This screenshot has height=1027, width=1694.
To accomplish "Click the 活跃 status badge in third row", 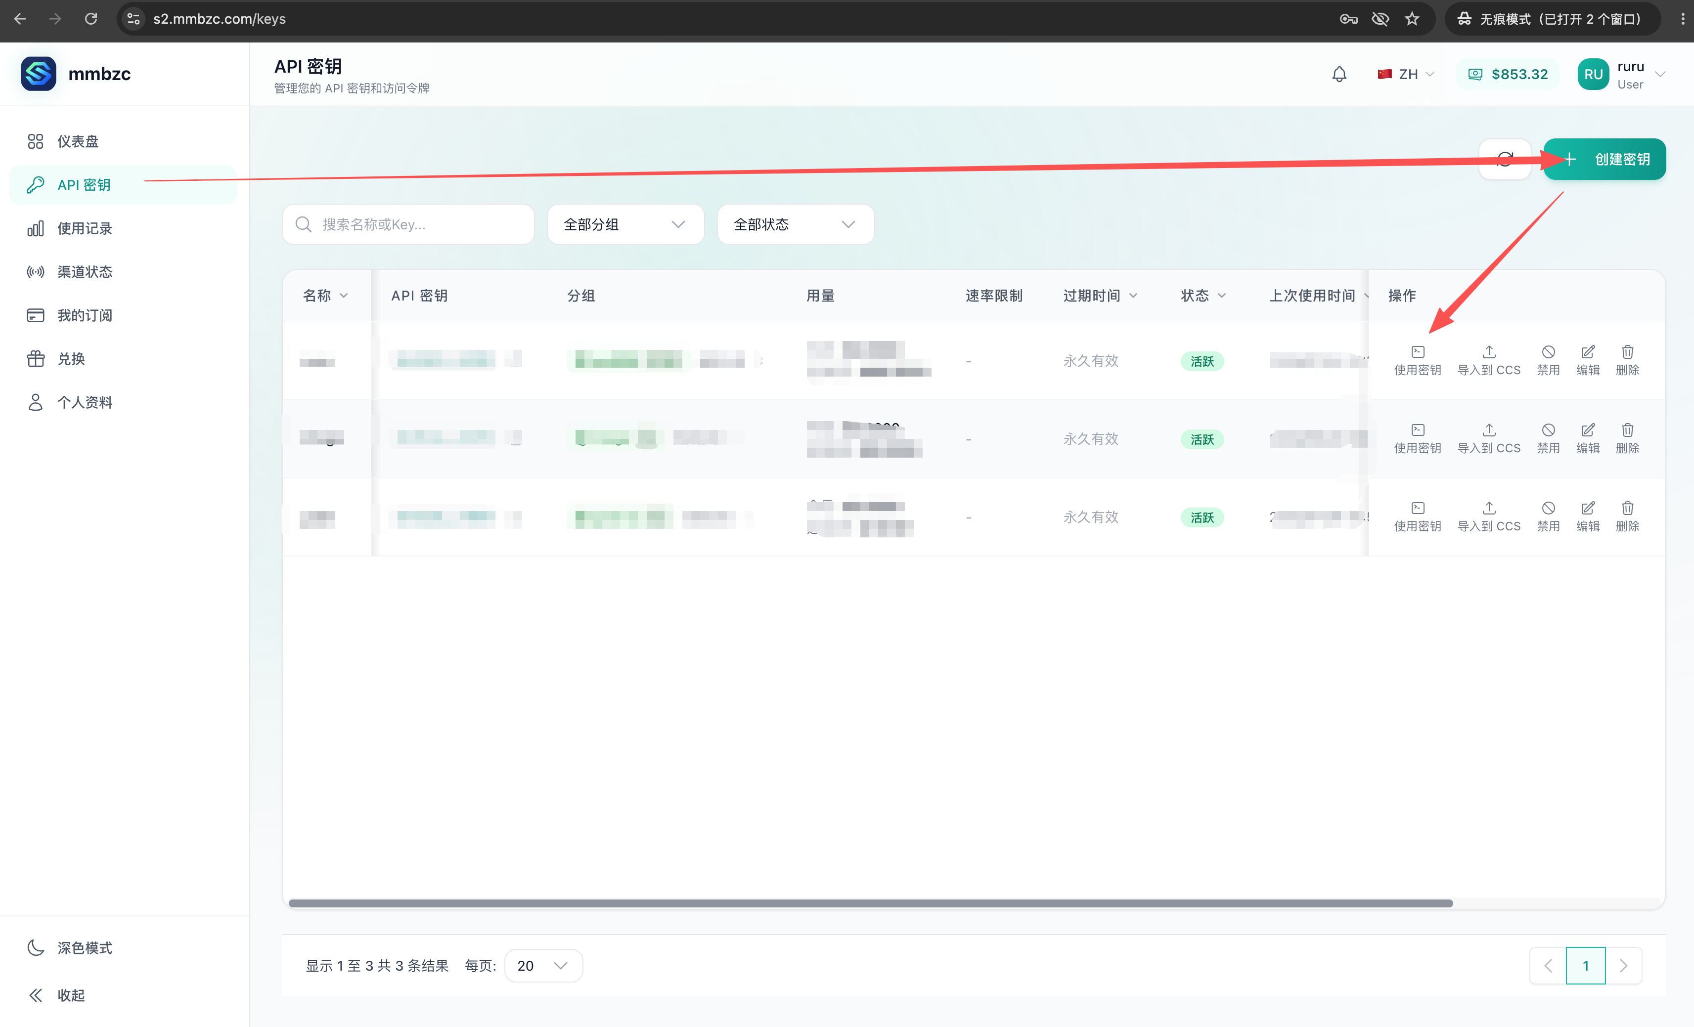I will point(1203,517).
